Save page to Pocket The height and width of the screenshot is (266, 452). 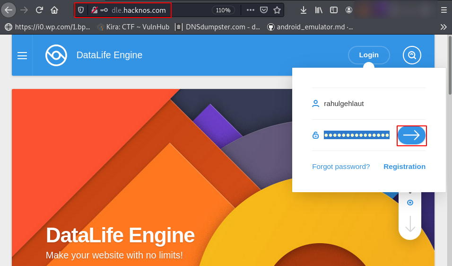pos(264,10)
